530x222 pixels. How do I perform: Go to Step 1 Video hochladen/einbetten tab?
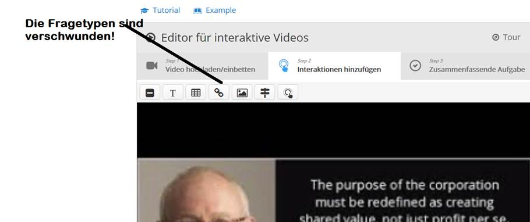(x=203, y=66)
